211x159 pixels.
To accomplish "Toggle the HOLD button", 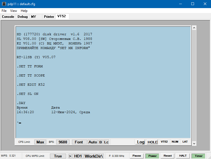I will coord(152,142).
